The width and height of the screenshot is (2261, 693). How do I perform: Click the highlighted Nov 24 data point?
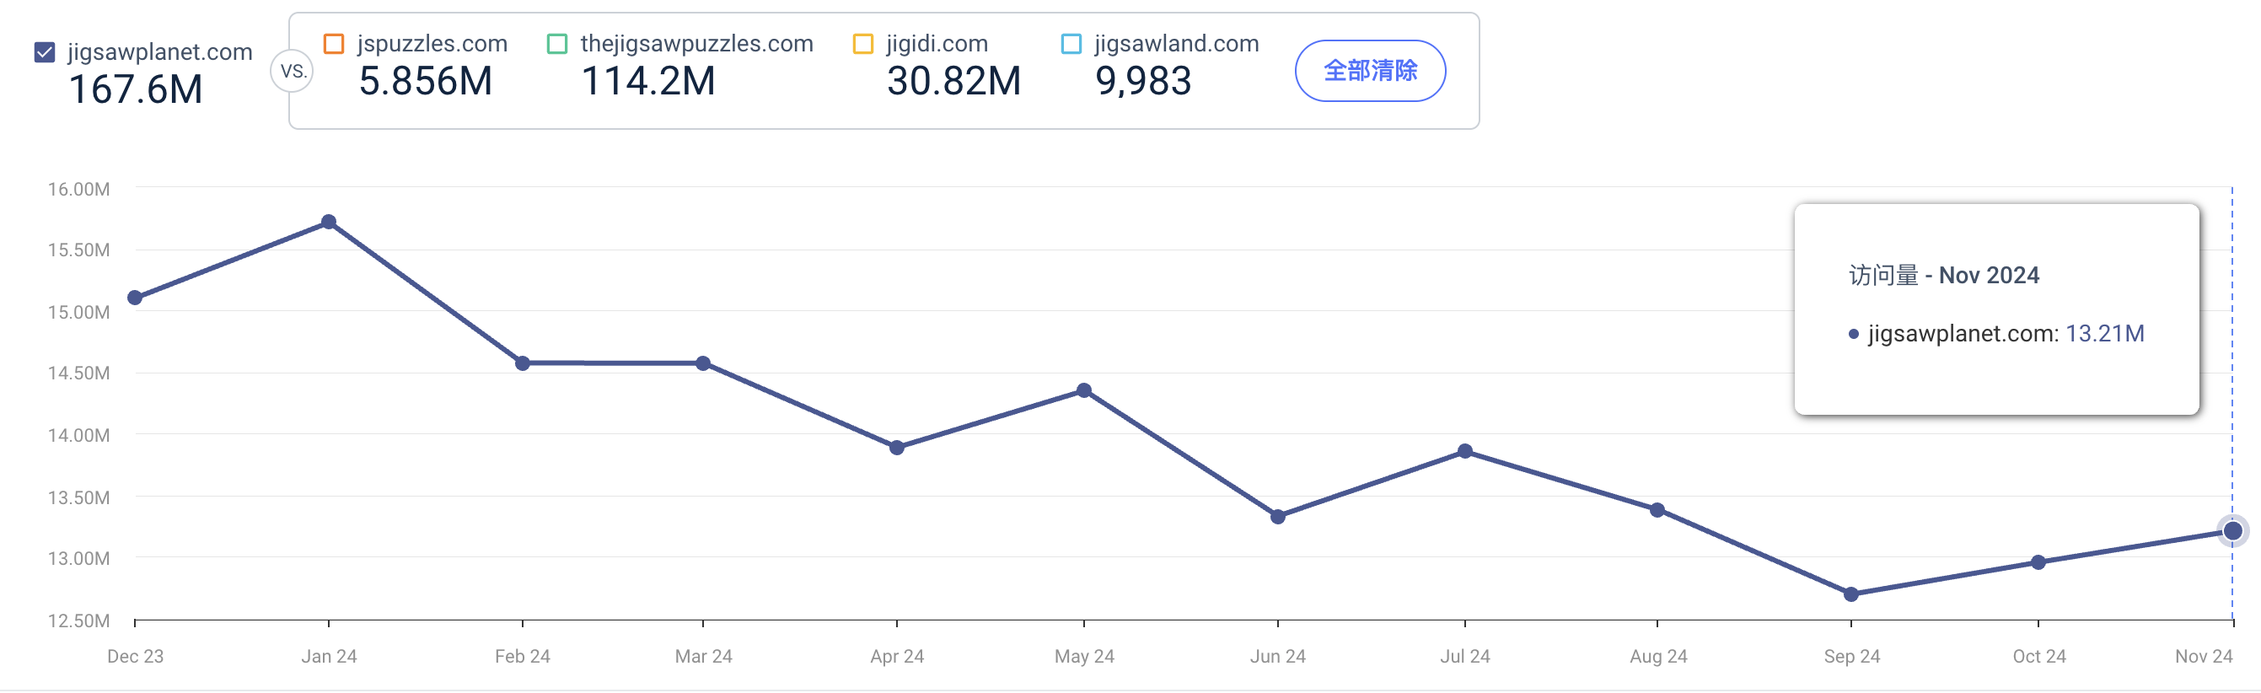pos(2233,532)
